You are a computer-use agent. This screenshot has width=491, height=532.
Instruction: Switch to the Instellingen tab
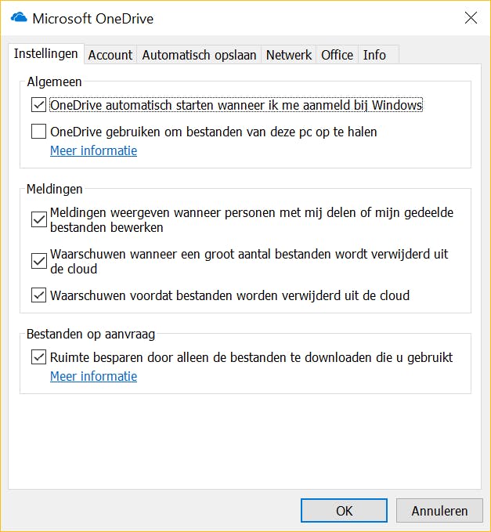[x=46, y=54]
